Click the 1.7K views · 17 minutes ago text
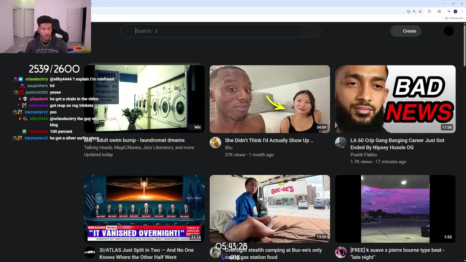Image resolution: width=466 pixels, height=262 pixels. pyautogui.click(x=378, y=162)
